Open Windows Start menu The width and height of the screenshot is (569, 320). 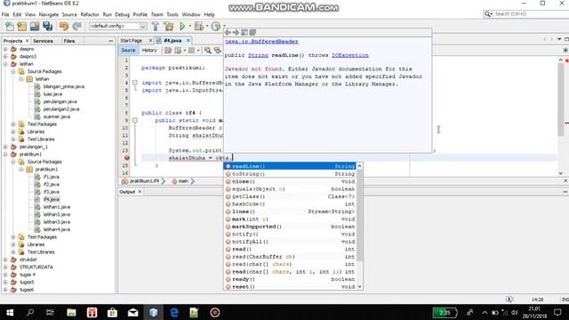tap(10, 312)
